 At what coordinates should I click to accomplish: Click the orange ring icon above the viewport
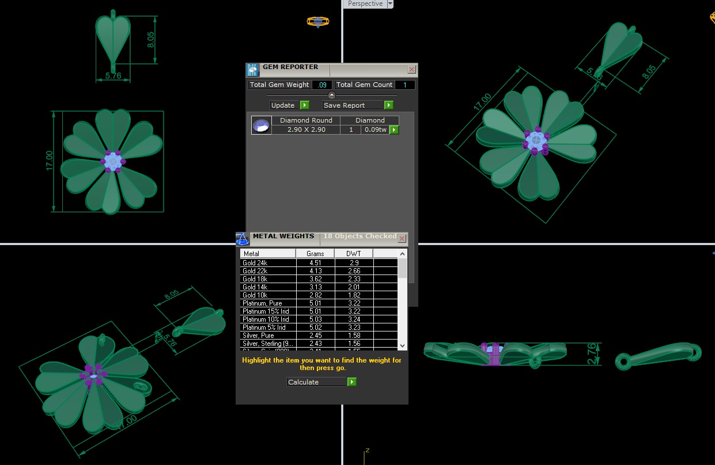point(317,22)
